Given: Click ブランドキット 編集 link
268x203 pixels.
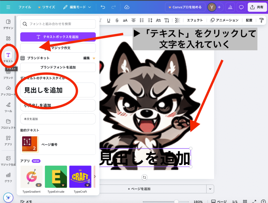Looking at the screenshot, I should [x=86, y=58].
